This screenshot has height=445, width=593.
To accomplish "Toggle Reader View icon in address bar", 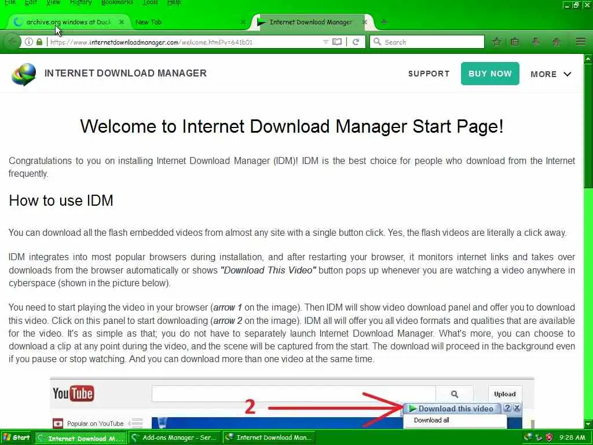I will pos(337,42).
